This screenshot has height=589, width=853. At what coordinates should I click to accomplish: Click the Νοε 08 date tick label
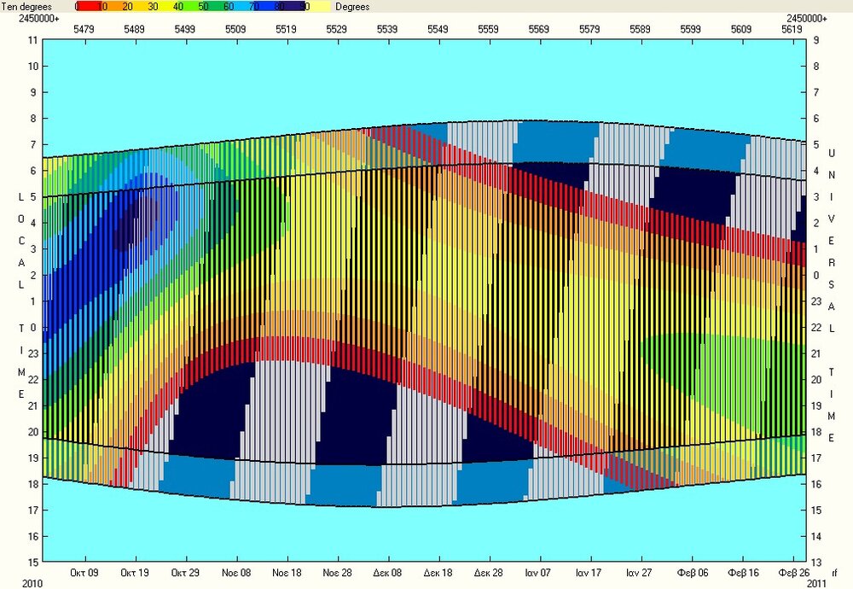235,572
